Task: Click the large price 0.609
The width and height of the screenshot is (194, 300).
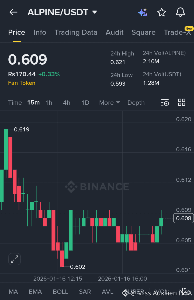Action: pos(27,59)
